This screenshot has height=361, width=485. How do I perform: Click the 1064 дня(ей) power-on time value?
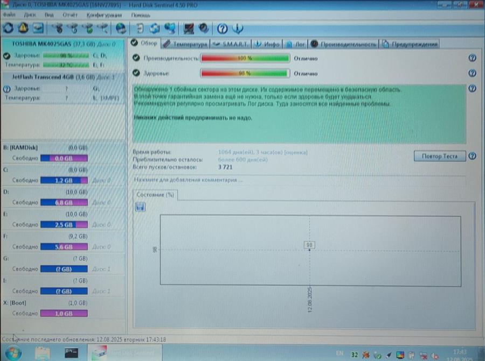[x=262, y=152]
